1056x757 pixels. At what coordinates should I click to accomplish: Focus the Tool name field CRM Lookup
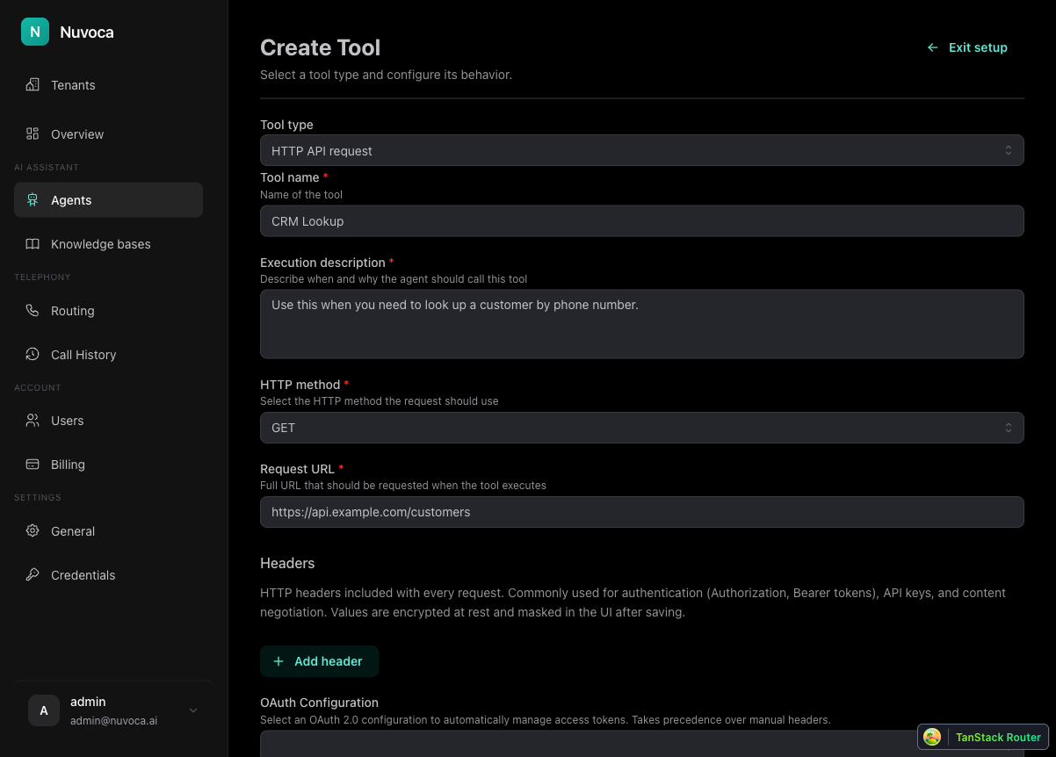point(641,220)
